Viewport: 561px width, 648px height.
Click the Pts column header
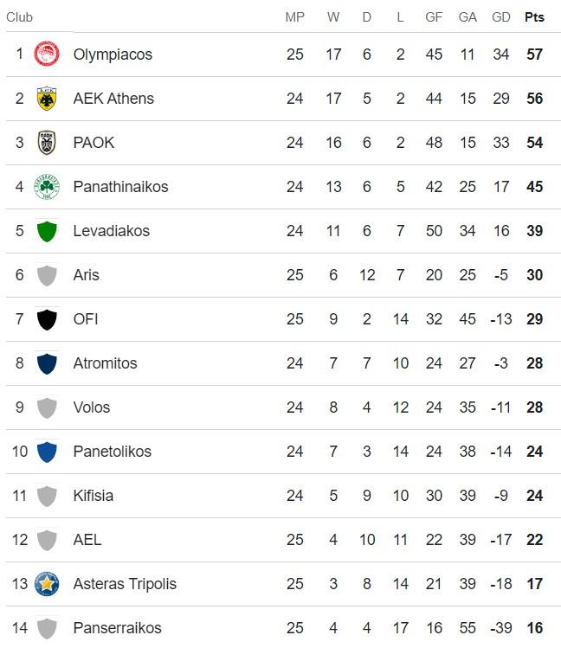(534, 17)
